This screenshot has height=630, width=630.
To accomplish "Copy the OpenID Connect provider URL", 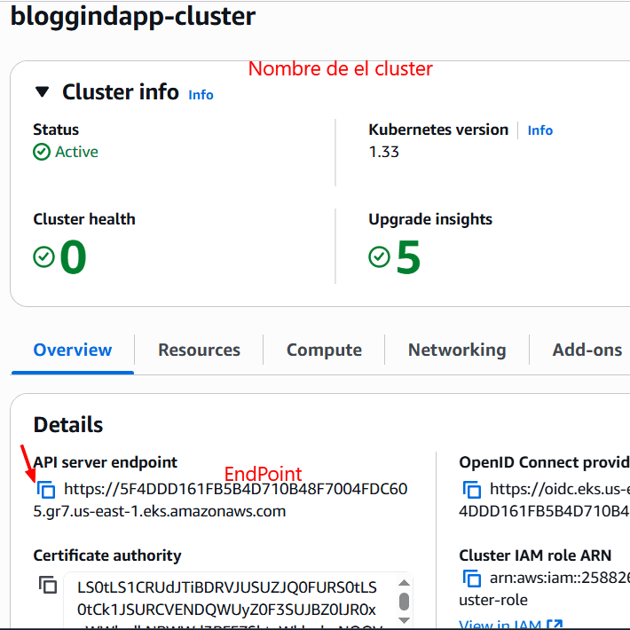I will coord(472,490).
